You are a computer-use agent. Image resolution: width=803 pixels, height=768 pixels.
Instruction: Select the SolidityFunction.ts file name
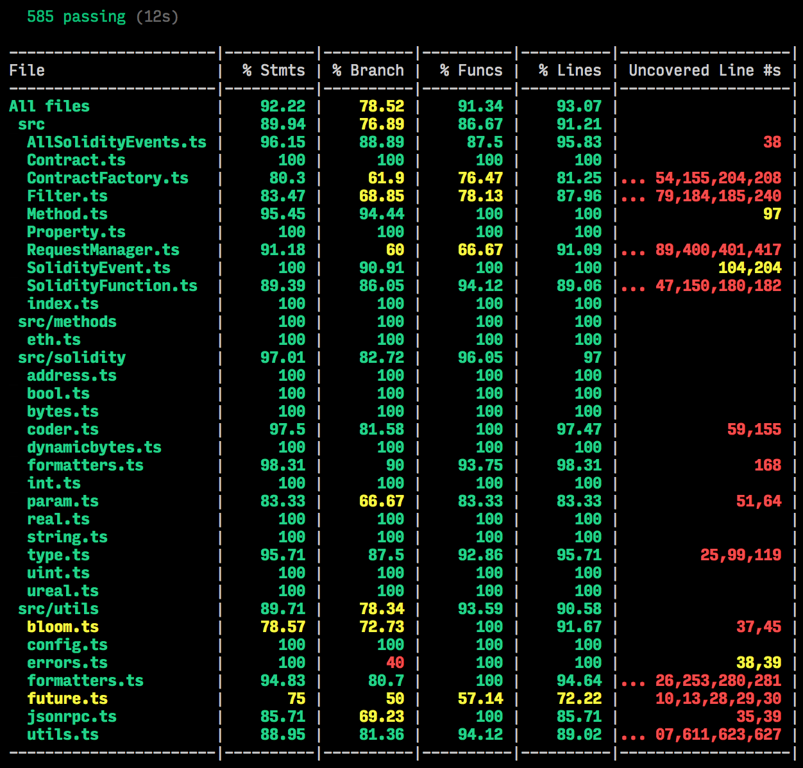pos(112,285)
